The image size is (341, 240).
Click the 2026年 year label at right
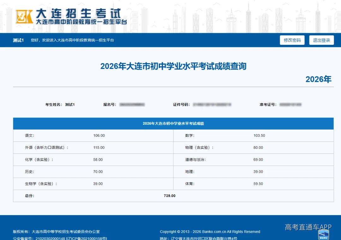[x=318, y=79]
